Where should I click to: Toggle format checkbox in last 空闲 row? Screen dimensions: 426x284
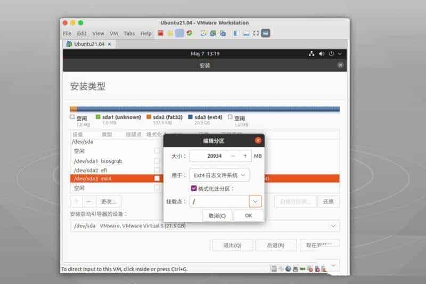[x=157, y=188]
